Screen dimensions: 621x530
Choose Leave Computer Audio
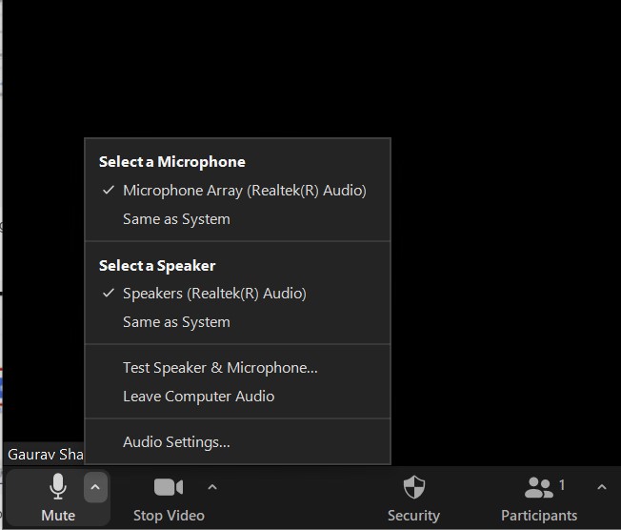[x=198, y=397]
